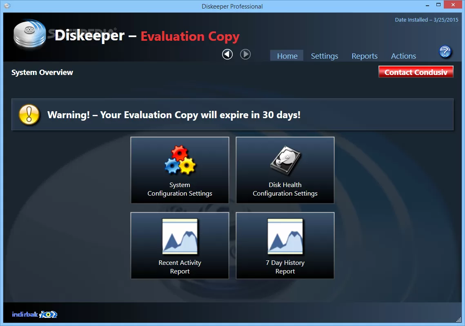Click the yellow warning exclamation icon

click(29, 115)
